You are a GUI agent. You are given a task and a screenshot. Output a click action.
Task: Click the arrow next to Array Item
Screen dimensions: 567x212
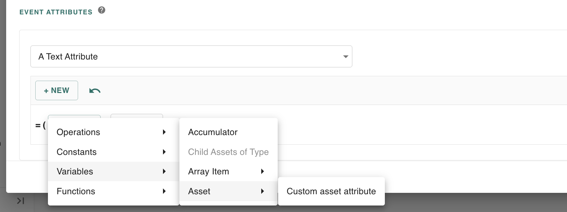(x=263, y=171)
